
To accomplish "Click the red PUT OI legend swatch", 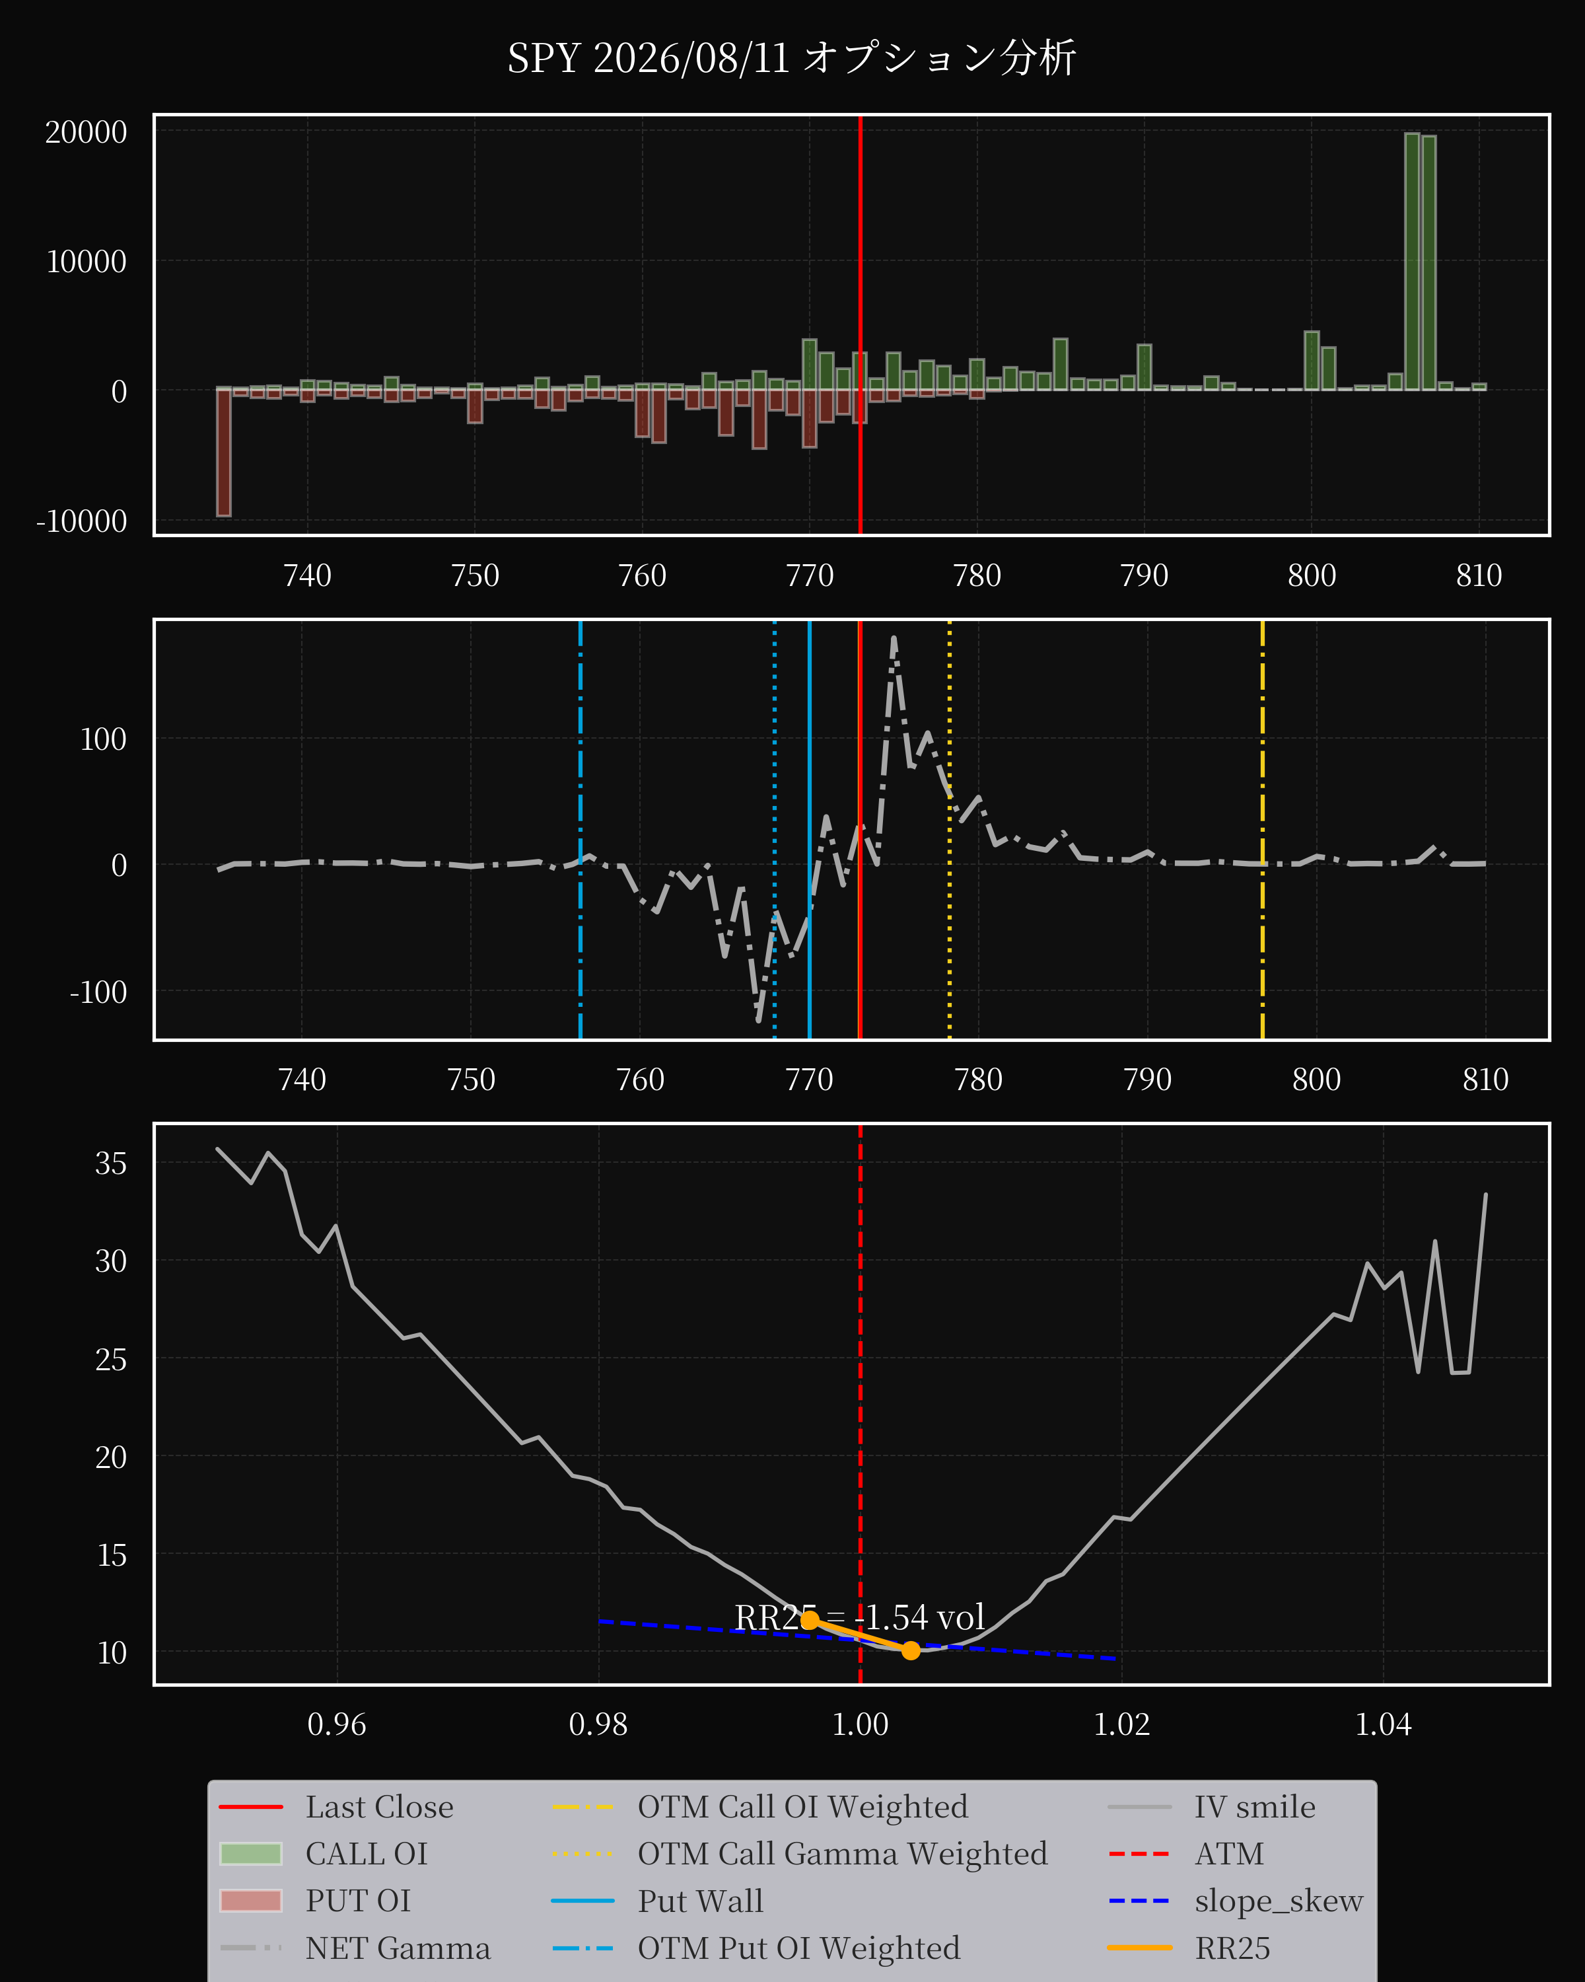I will pos(251,1901).
